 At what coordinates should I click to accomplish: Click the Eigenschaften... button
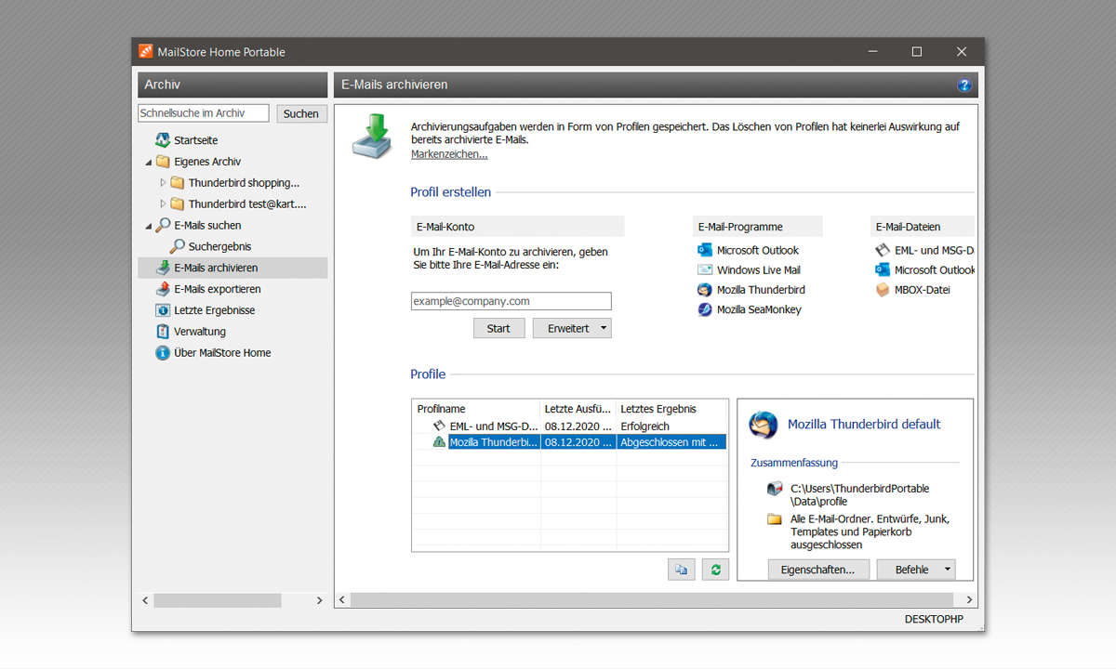(x=818, y=570)
